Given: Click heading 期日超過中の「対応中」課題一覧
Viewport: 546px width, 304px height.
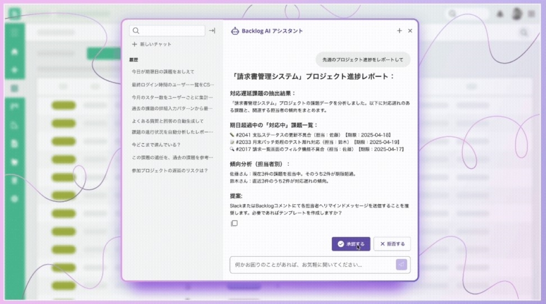Looking at the screenshot, I should coord(274,125).
